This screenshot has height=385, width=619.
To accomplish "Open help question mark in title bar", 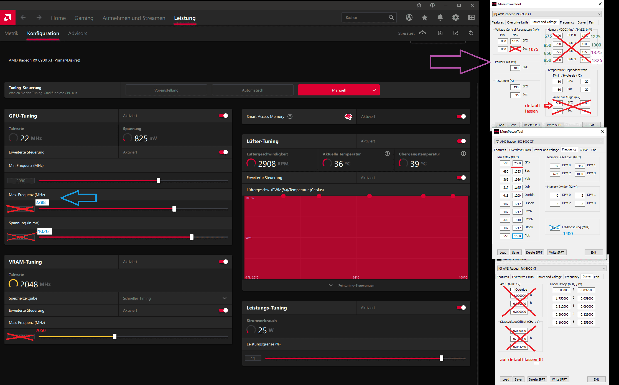I will [x=432, y=5].
